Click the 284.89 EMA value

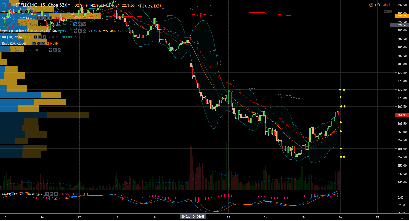52,44
